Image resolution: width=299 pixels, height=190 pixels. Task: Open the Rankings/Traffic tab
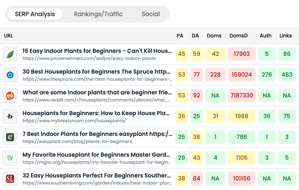[98, 14]
